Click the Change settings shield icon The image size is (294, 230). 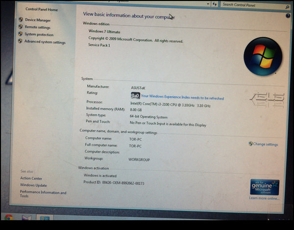(x=251, y=144)
